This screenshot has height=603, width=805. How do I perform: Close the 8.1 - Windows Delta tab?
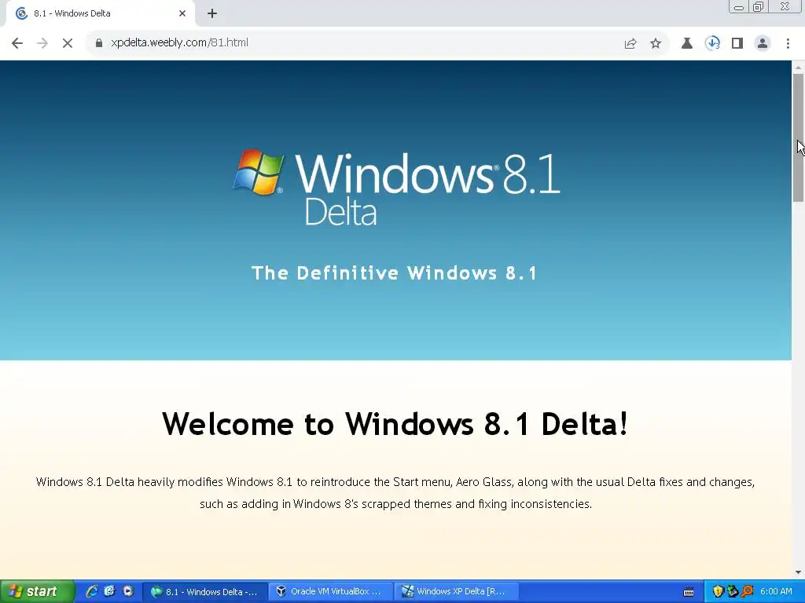coord(182,13)
